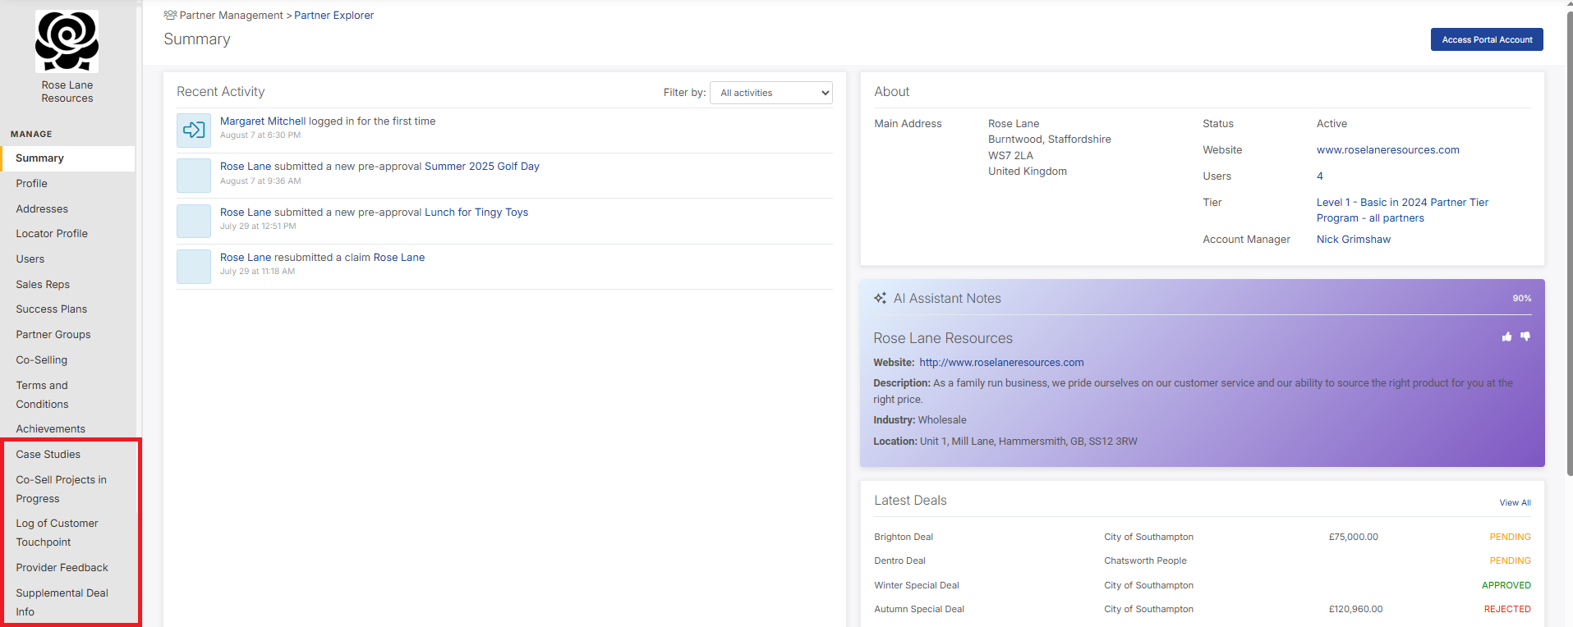Click the 'August 7 at 6:30 PM' timestamp
Screen dimensions: 1573x627
coord(260,135)
